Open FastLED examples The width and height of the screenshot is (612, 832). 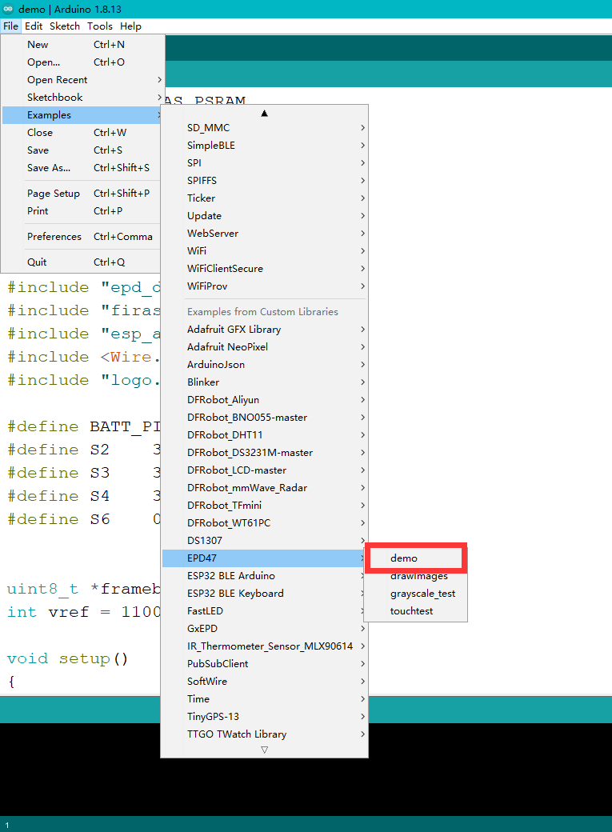[x=264, y=610]
